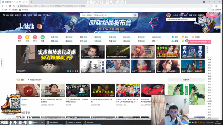Open the NGA社区 bookmark
This screenshot has height=125, width=223.
tap(24, 10)
